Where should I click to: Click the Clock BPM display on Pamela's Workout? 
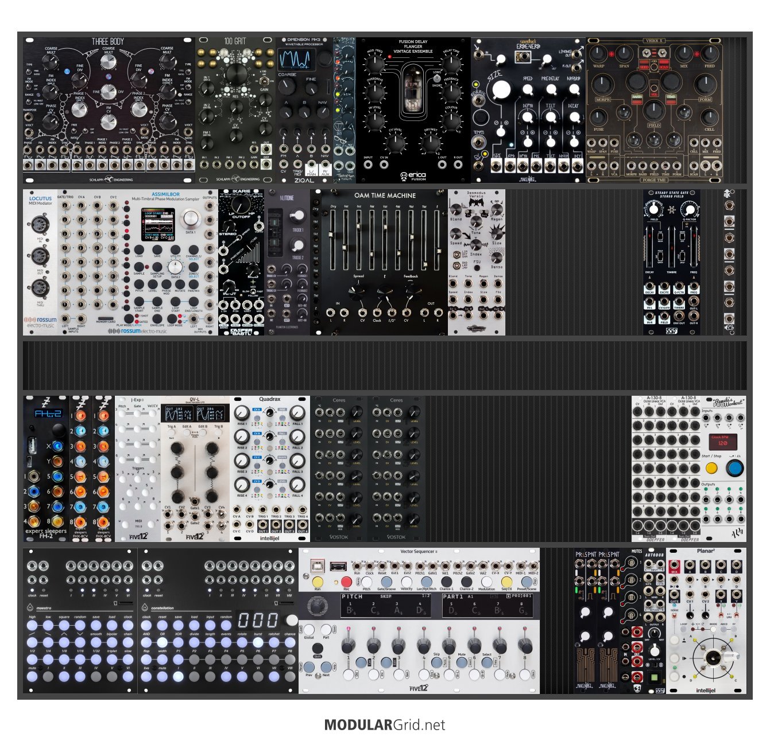pyautogui.click(x=719, y=442)
